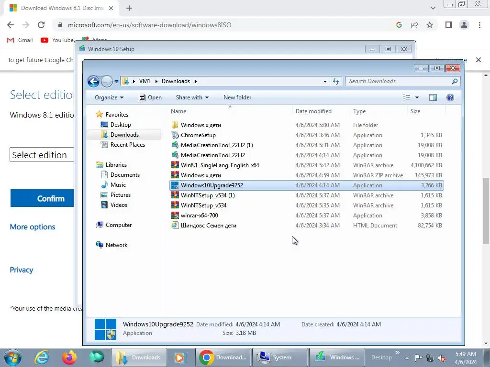Select MediaCreationTool_22H2 file icon
Screen dimensions: 490x367
point(175,155)
